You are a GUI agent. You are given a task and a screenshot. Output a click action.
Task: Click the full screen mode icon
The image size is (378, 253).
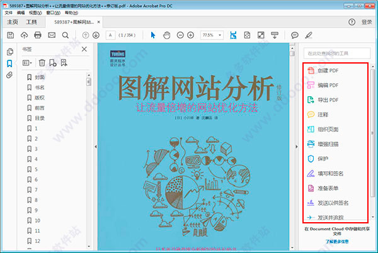click(x=261, y=35)
